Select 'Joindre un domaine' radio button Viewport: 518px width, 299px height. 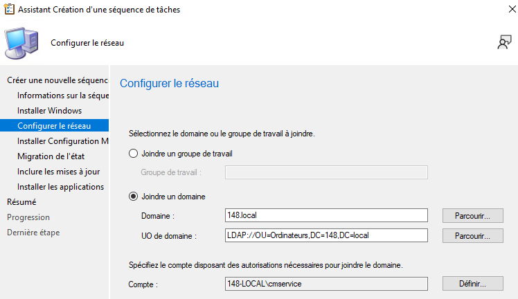pyautogui.click(x=134, y=197)
